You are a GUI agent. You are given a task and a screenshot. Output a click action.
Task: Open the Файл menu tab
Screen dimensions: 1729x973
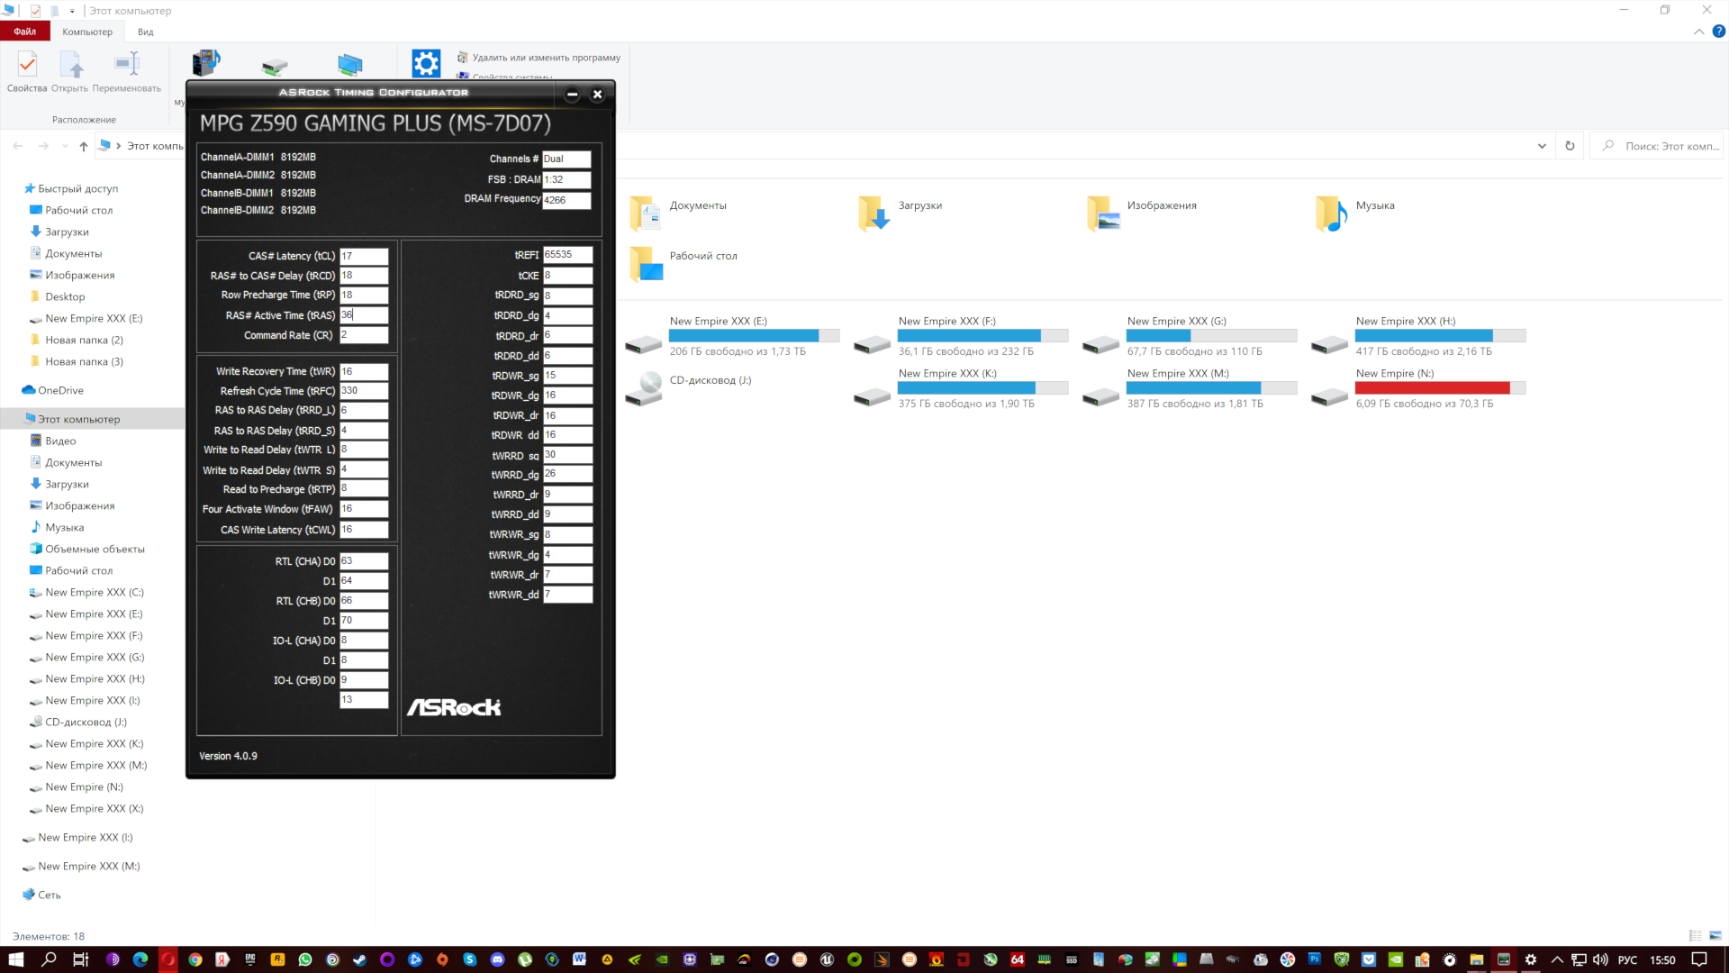point(25,32)
